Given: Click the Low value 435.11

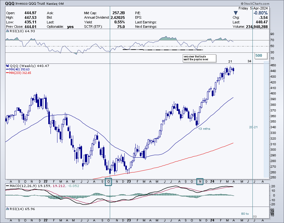Looking at the screenshot, I should 30,22.
